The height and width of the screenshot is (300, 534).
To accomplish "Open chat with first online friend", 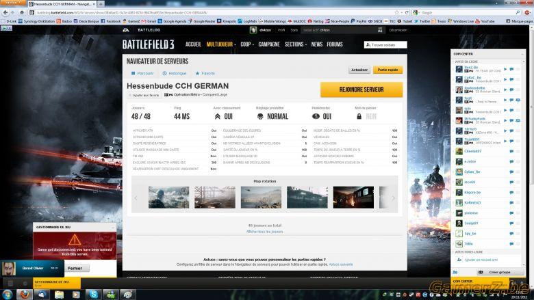I will point(511,69).
